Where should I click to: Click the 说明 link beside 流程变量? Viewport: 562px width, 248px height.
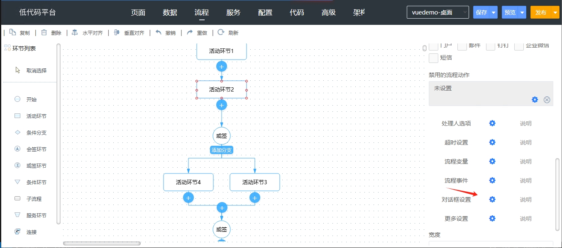point(525,161)
